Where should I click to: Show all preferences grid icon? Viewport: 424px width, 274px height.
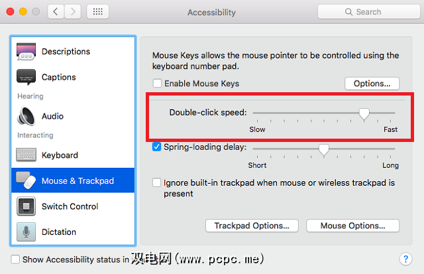coord(97,12)
